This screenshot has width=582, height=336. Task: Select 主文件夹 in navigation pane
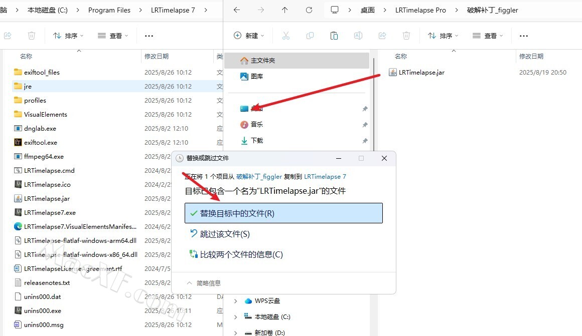(x=262, y=61)
